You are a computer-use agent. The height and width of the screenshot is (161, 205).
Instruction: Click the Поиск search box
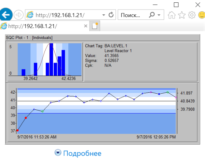pos(132,15)
